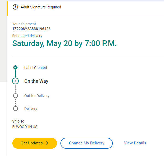
Task: Click the Ship To heading
Action: [18, 121]
